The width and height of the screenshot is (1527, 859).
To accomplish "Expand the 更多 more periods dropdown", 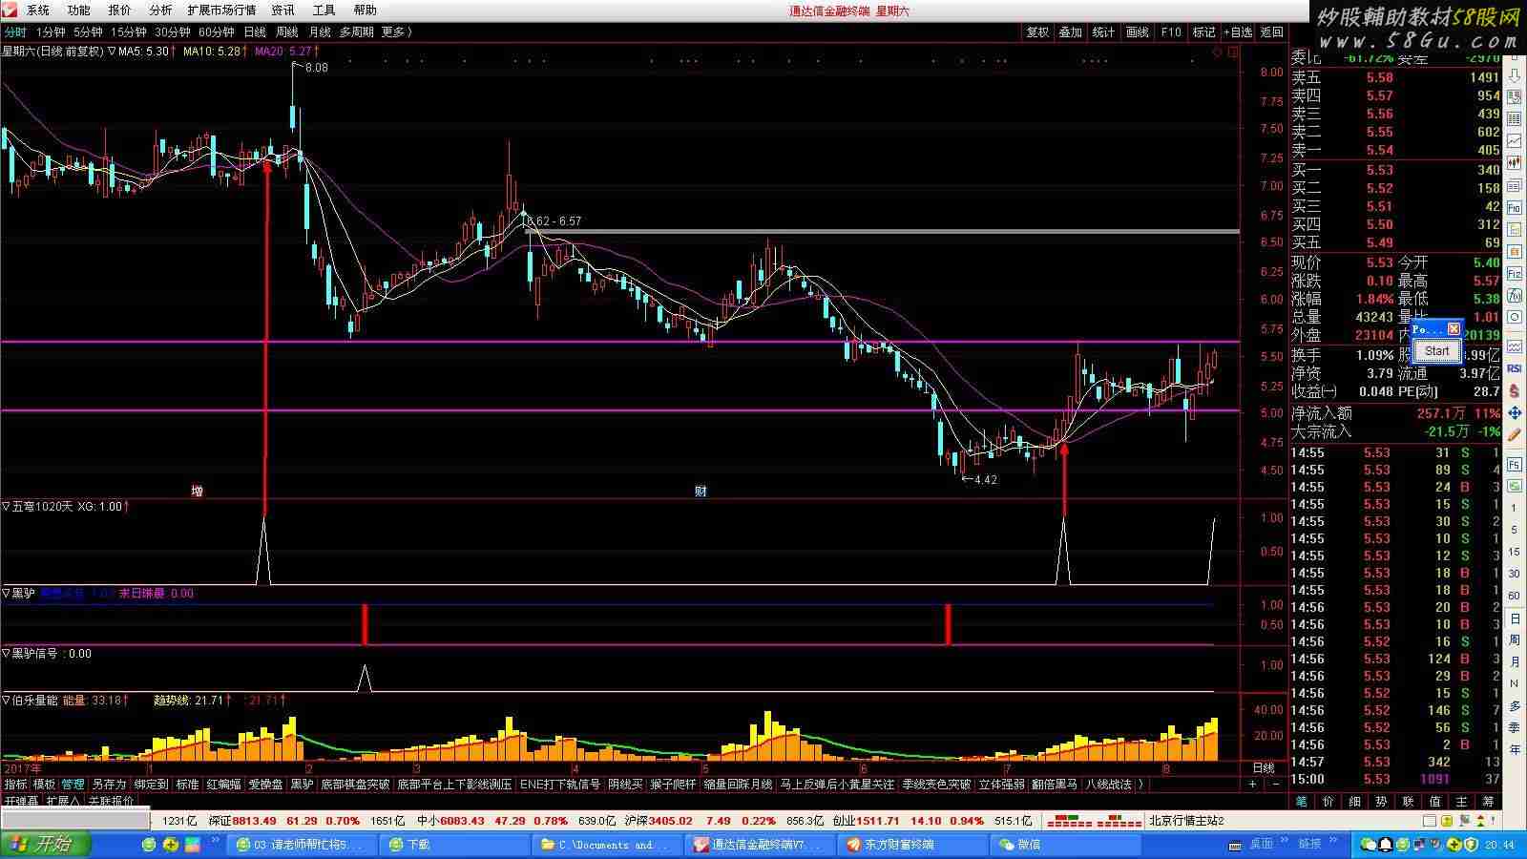I will 396,31.
